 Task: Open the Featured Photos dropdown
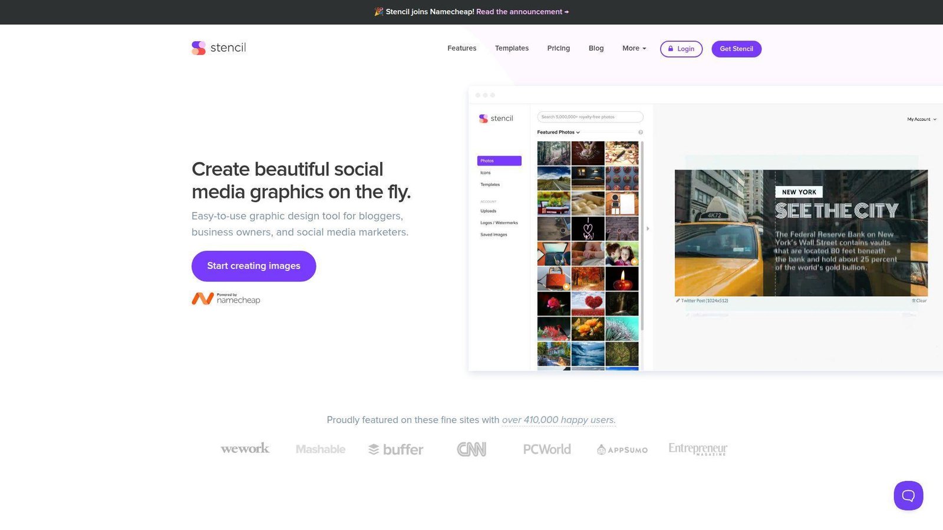click(x=558, y=132)
